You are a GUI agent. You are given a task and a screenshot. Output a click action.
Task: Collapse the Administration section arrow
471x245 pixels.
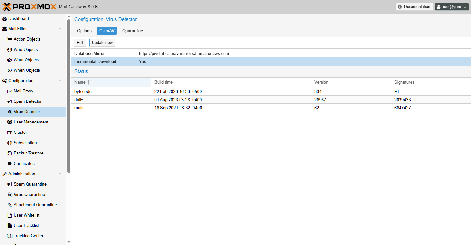pyautogui.click(x=60, y=174)
